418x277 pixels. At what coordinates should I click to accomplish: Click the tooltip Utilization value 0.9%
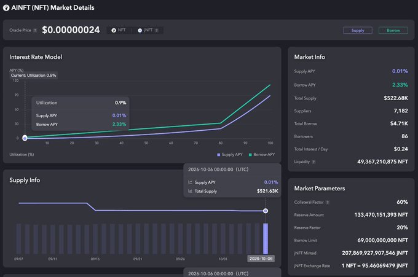[x=120, y=103]
